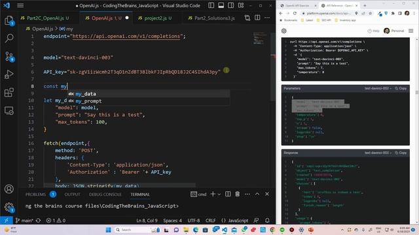Copy the Parameters code block
The width and height of the screenshot is (419, 235).
coord(401,88)
